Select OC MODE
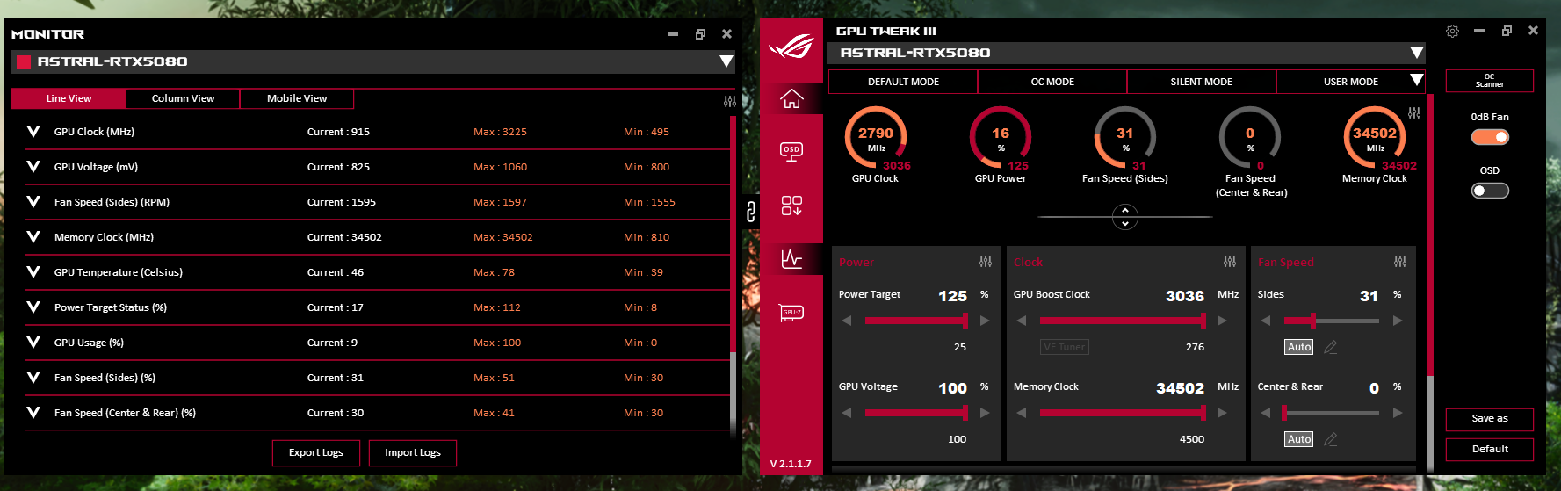Screen dimensions: 1561x491 coord(1052,82)
